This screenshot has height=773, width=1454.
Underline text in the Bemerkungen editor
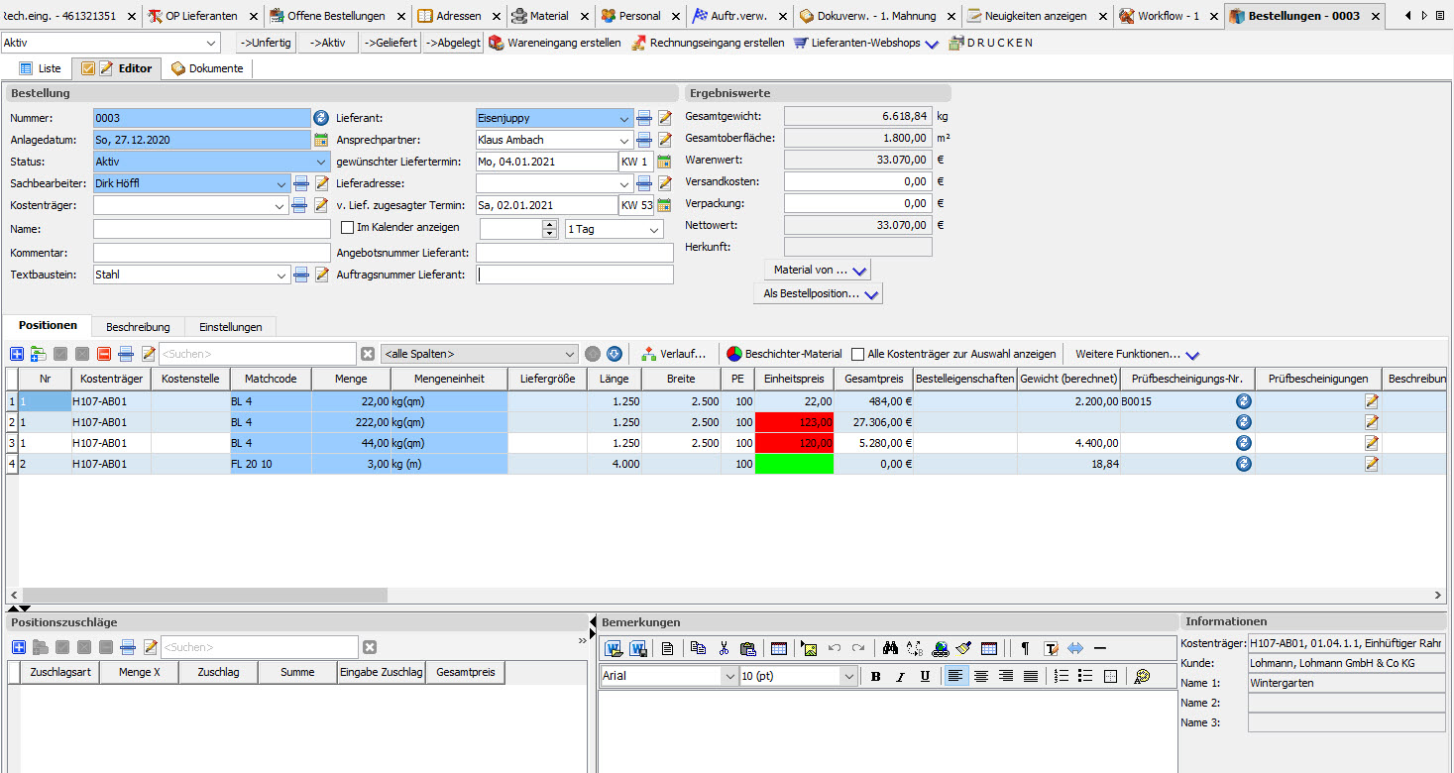925,676
